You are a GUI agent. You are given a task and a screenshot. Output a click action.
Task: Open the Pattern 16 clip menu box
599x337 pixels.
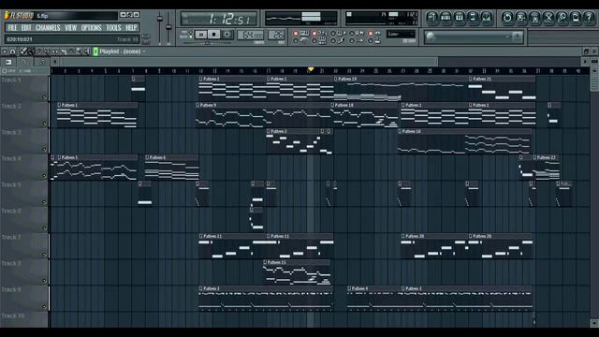400,131
